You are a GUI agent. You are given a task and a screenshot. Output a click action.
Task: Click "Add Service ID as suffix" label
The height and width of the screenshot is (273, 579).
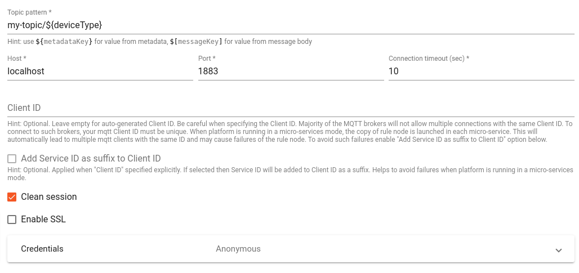coord(91,159)
